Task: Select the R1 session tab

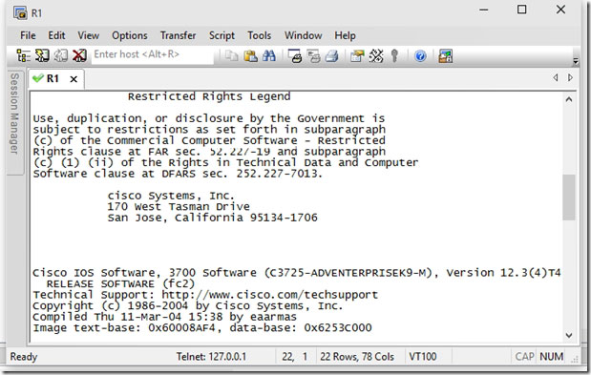Action: (55, 78)
